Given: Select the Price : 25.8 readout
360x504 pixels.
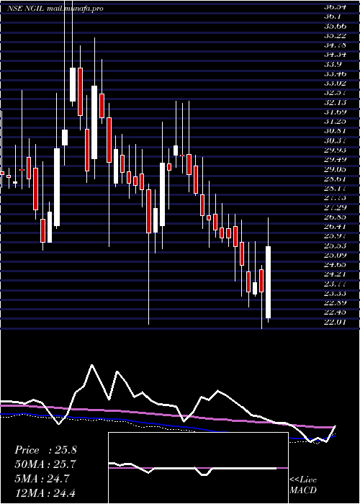Looking at the screenshot, I should [45, 450].
